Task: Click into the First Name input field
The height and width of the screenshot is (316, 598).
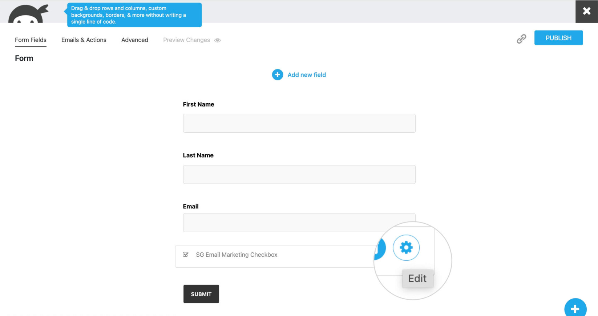Action: (x=299, y=123)
